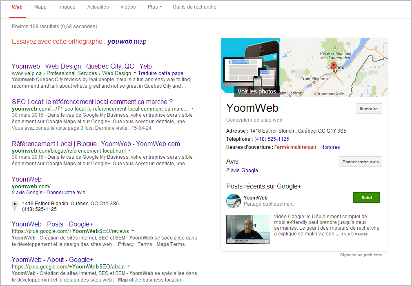This screenshot has height=286, width=412.
Task: Open the YoomWeb Google+ profile avatar
Action: (x=234, y=201)
